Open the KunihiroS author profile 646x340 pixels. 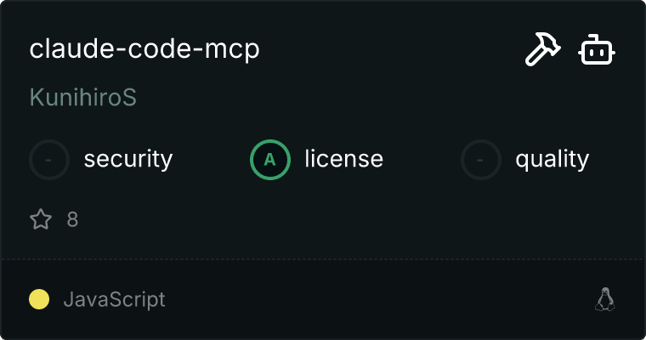82,97
